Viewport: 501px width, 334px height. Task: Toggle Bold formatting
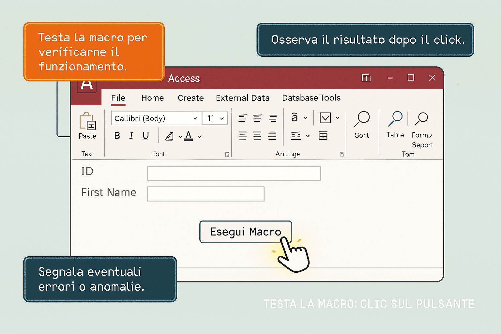point(117,136)
